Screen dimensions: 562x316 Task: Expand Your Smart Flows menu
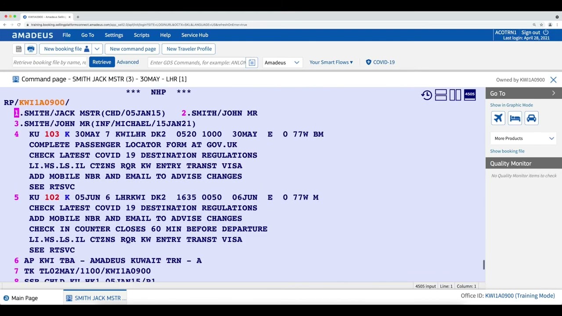[x=331, y=62]
